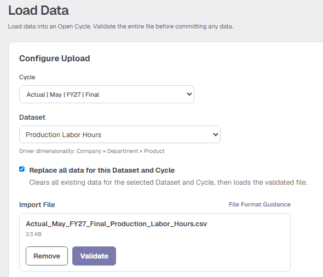Viewport: 323px width, 277px height.
Task: Click the 3.5 KB file size text
Action: [33, 234]
